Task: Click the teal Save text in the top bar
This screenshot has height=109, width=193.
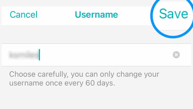Action: (x=174, y=14)
